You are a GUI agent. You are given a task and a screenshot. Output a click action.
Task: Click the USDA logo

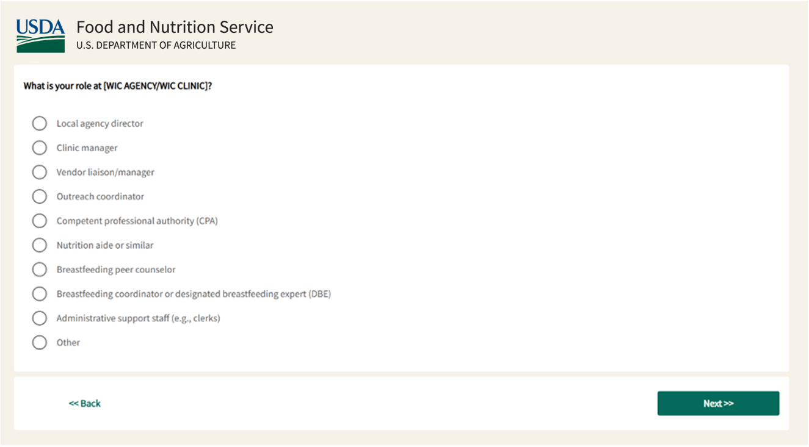click(x=40, y=35)
